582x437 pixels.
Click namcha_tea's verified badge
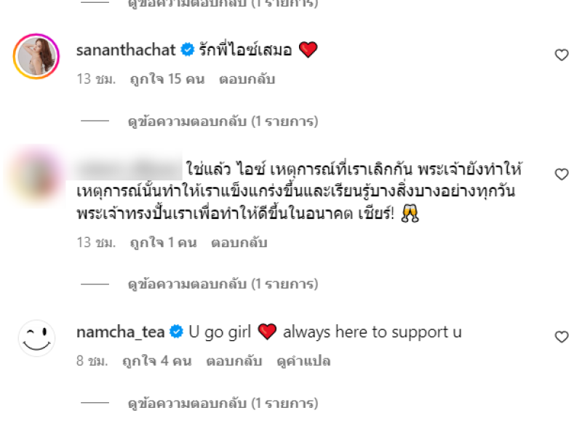[176, 332]
